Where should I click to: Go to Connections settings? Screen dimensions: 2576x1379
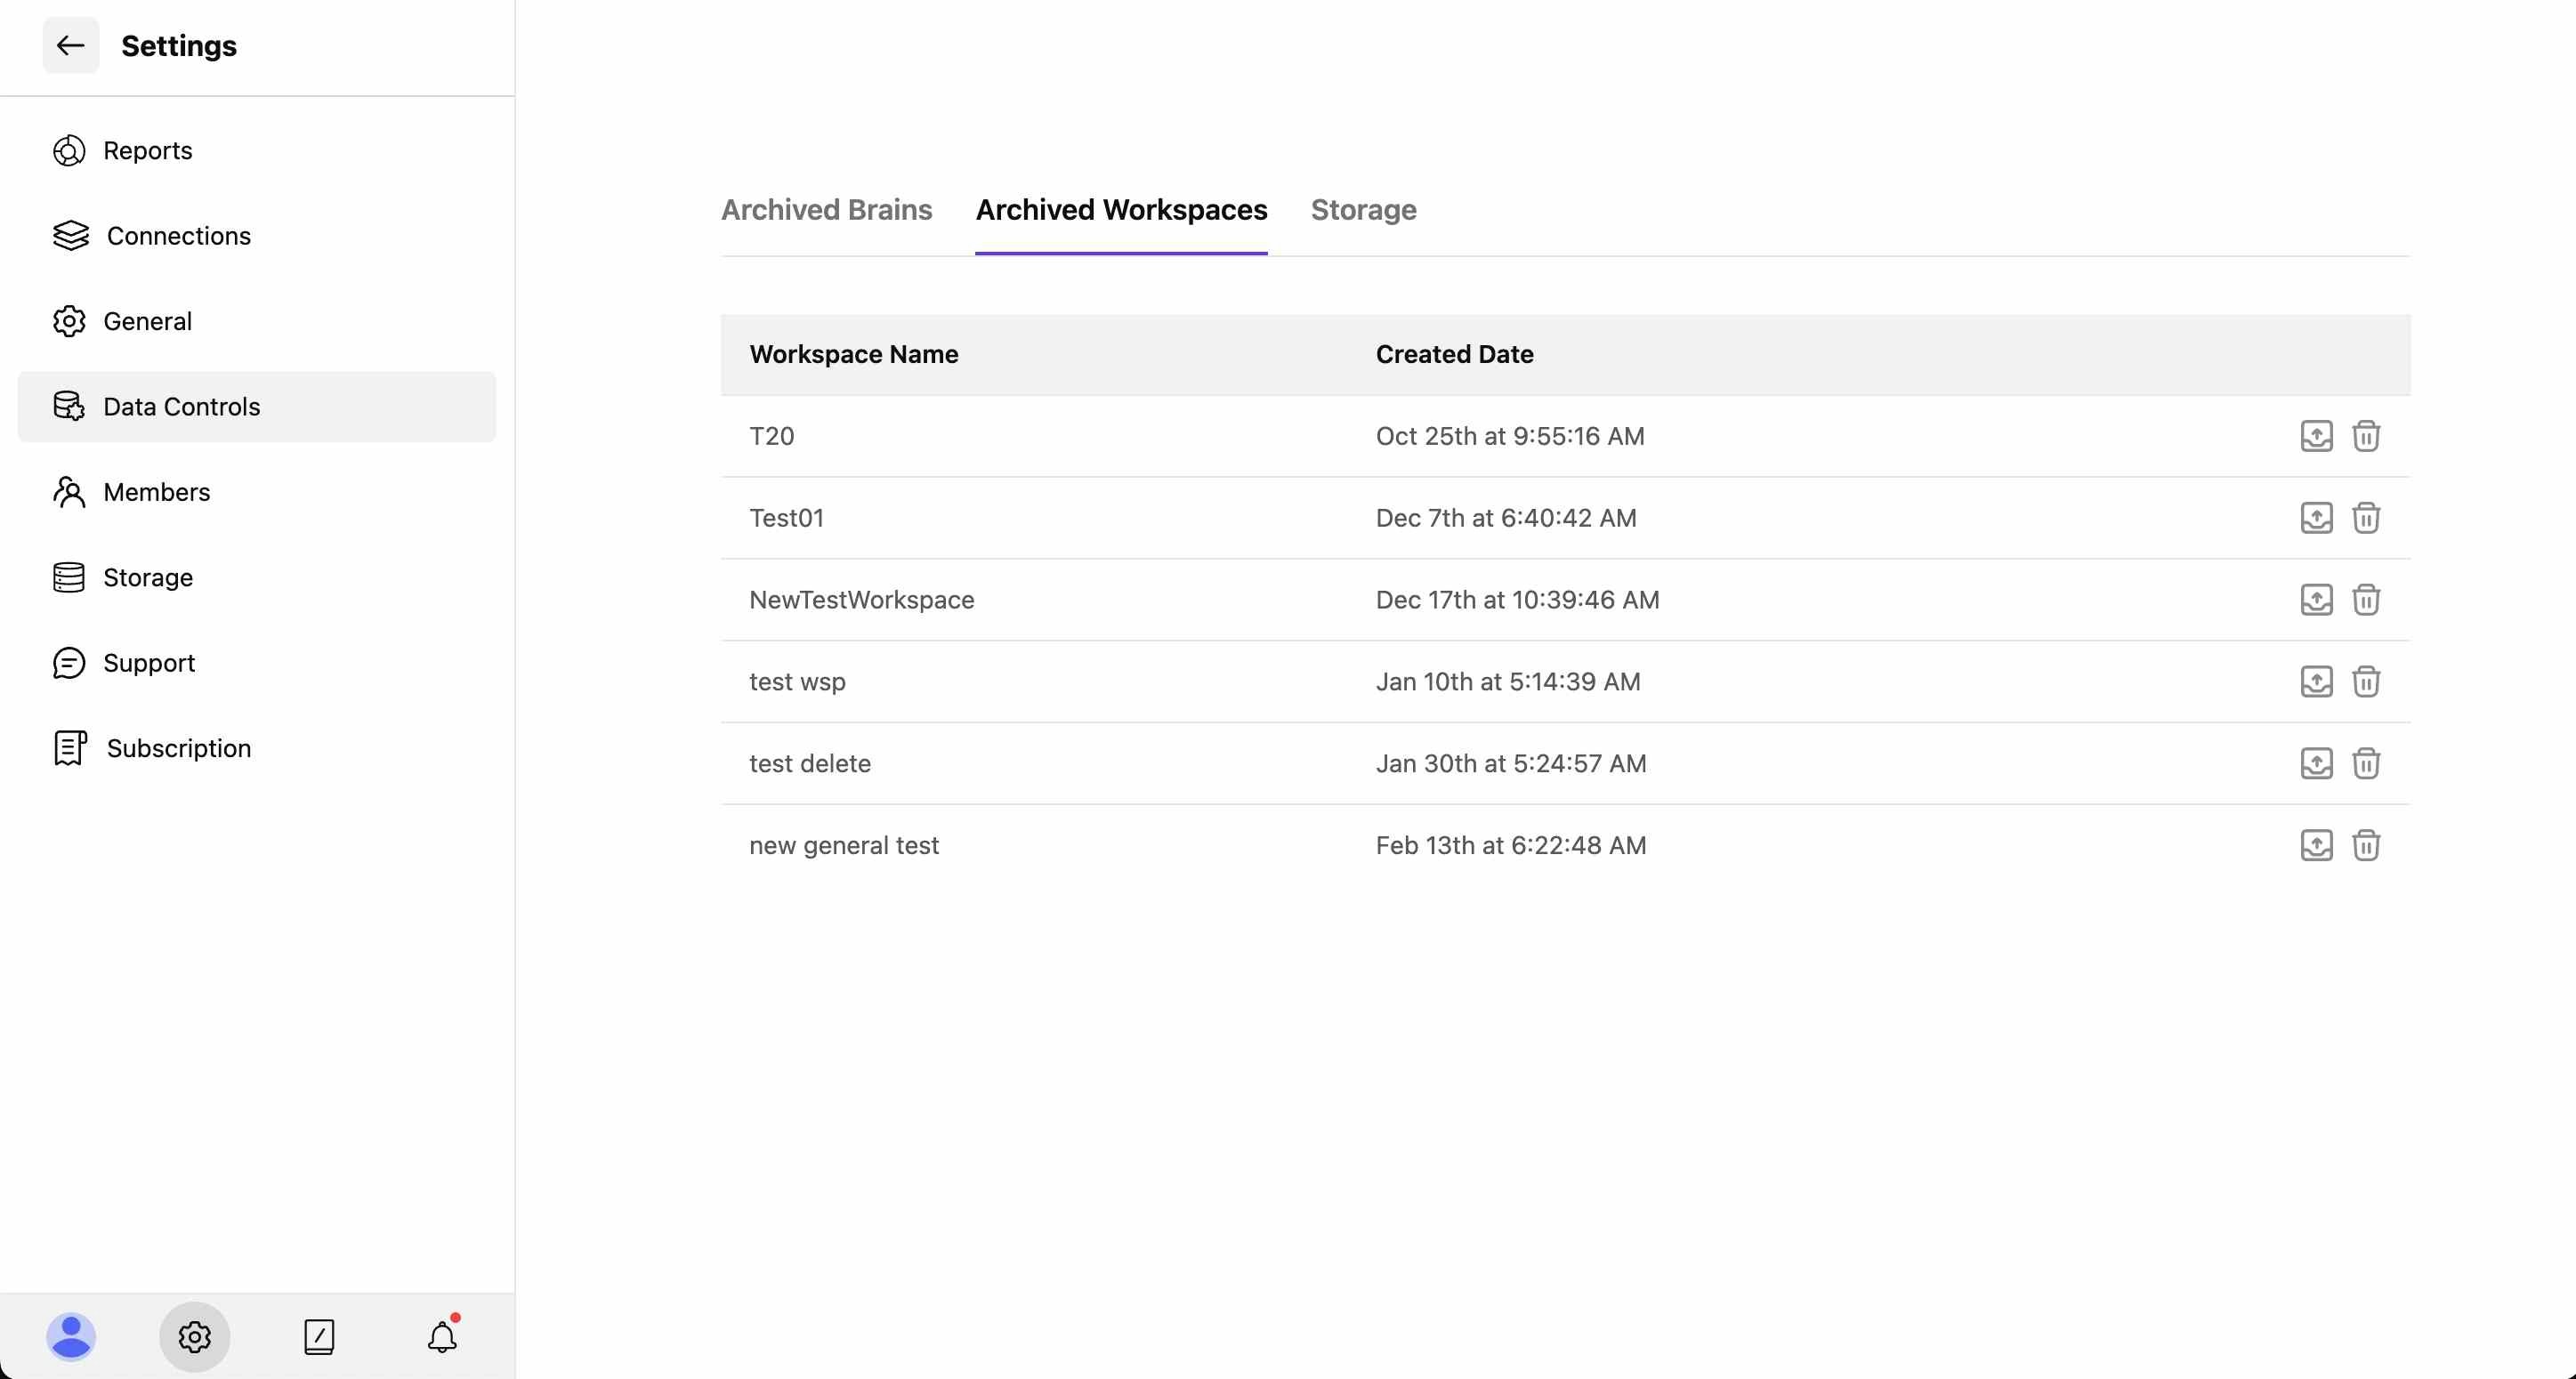tap(178, 236)
